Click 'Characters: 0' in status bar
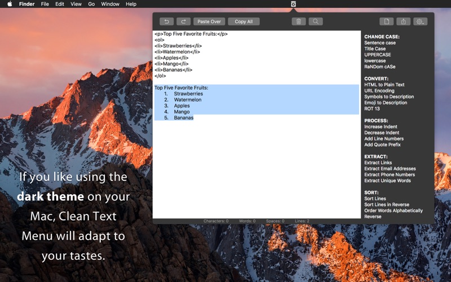451x282 pixels. click(216, 221)
